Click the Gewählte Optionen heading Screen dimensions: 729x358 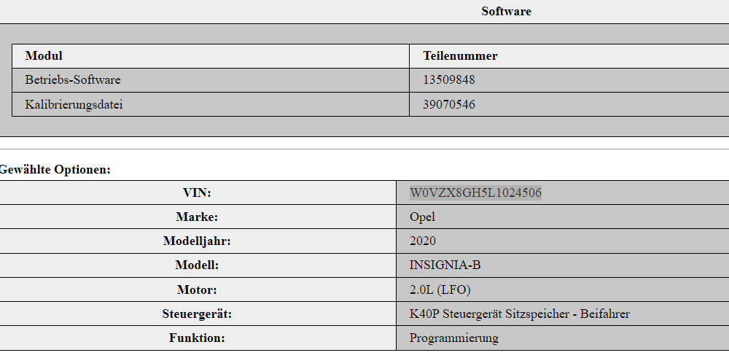pos(55,169)
